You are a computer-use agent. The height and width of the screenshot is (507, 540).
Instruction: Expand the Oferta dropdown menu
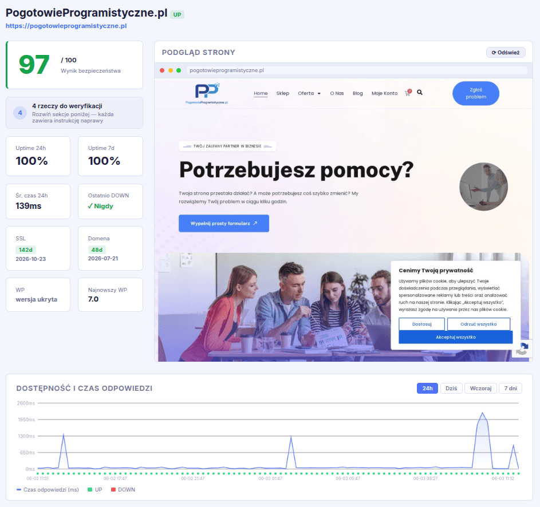(309, 93)
